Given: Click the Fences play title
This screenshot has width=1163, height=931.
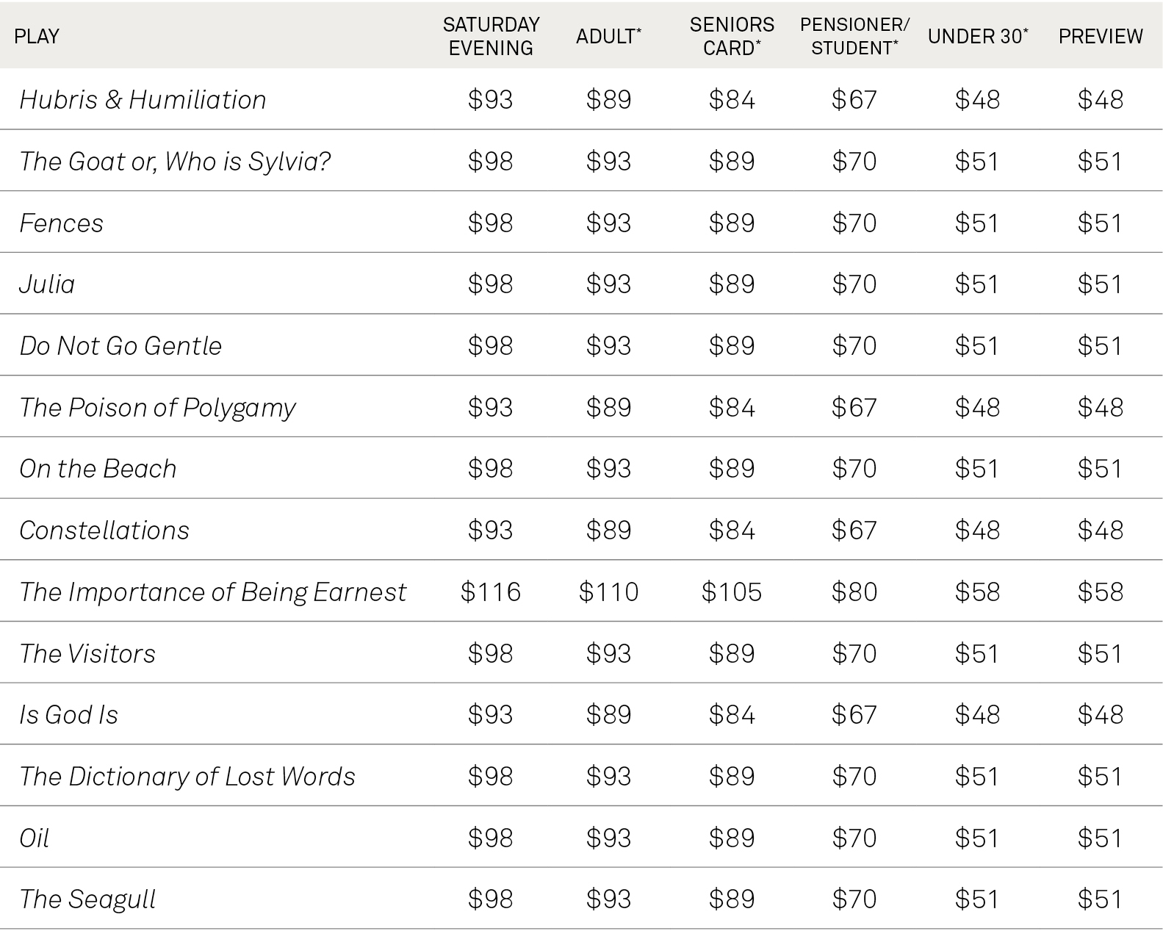Looking at the screenshot, I should point(62,223).
